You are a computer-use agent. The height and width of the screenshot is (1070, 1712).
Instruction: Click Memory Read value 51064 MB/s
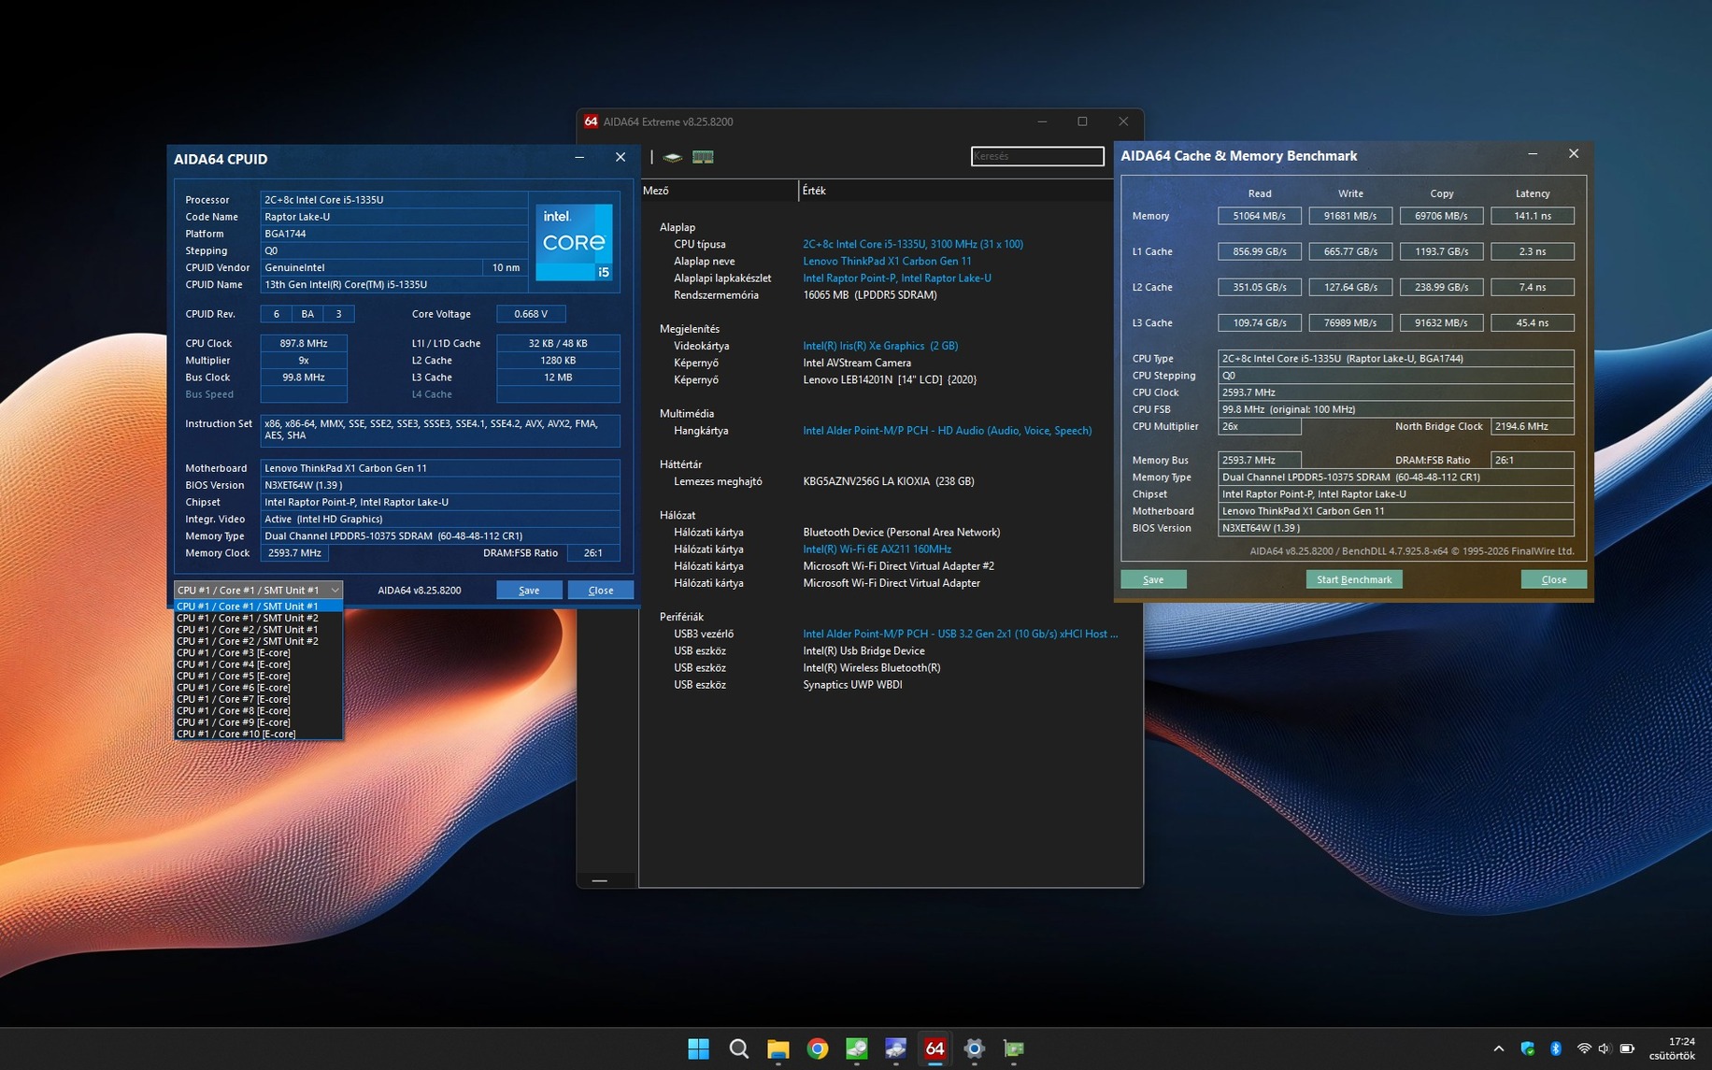pyautogui.click(x=1259, y=216)
